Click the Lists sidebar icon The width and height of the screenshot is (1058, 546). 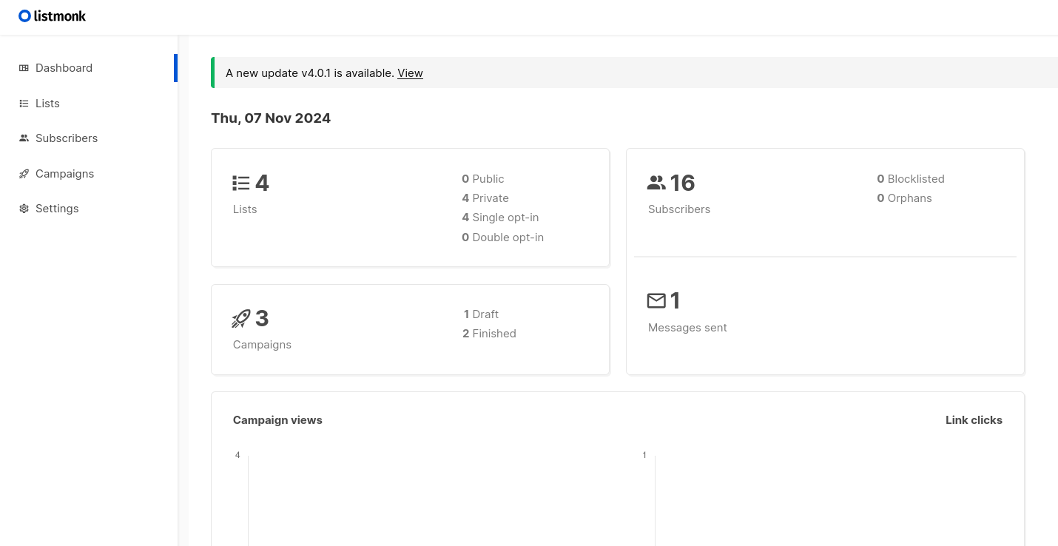tap(24, 104)
